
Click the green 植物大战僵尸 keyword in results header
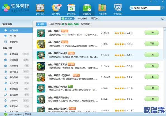pyautogui.click(x=74, y=24)
